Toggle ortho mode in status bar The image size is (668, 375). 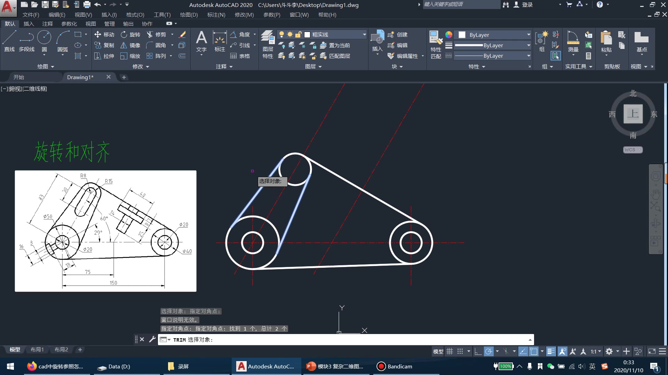click(478, 351)
